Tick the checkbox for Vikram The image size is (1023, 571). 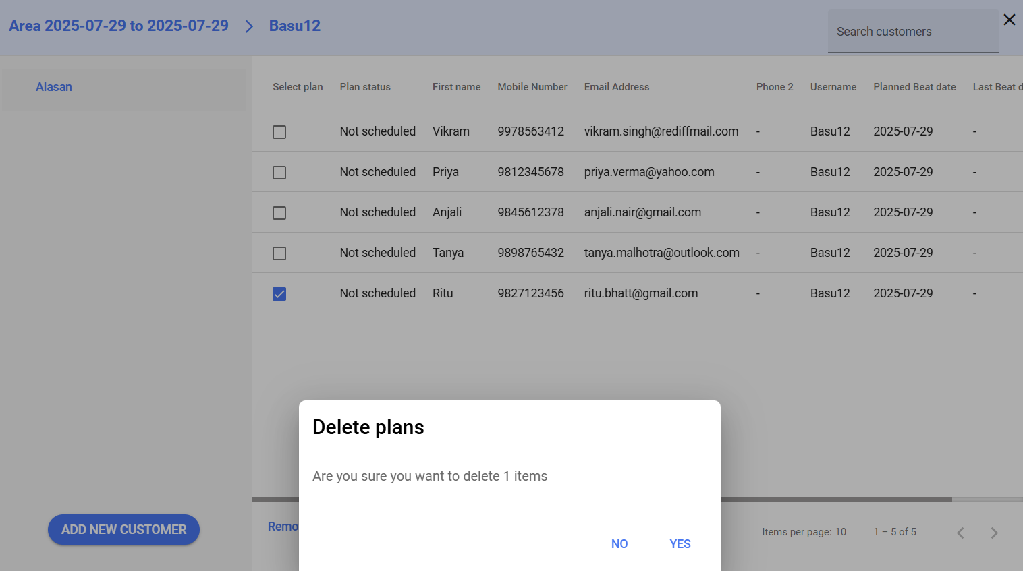[279, 132]
